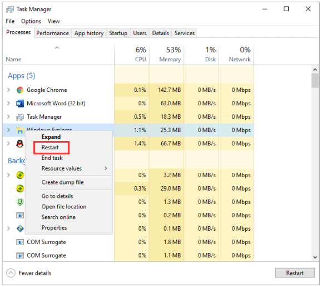Select Properties in the context menu
This screenshot has width=322, height=287.
(54, 227)
